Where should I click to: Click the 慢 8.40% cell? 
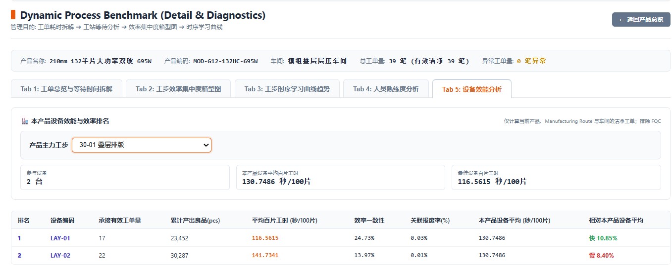click(x=601, y=255)
